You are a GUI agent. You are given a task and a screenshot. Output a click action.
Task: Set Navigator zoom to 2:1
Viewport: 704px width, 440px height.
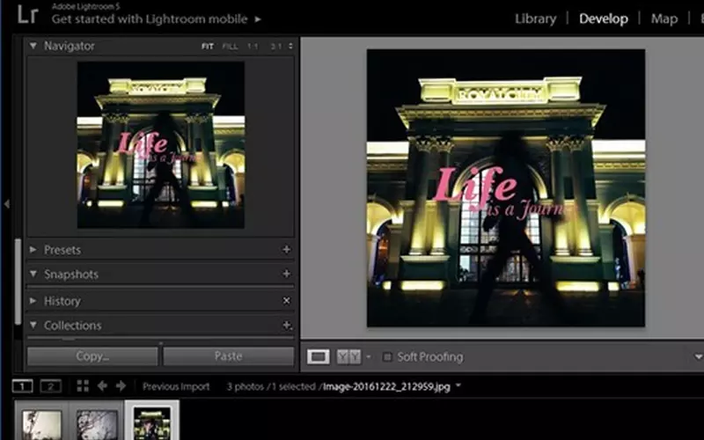(x=276, y=47)
